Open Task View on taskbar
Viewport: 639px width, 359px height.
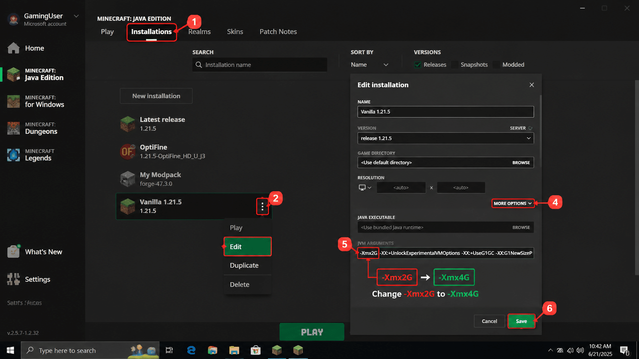169,350
